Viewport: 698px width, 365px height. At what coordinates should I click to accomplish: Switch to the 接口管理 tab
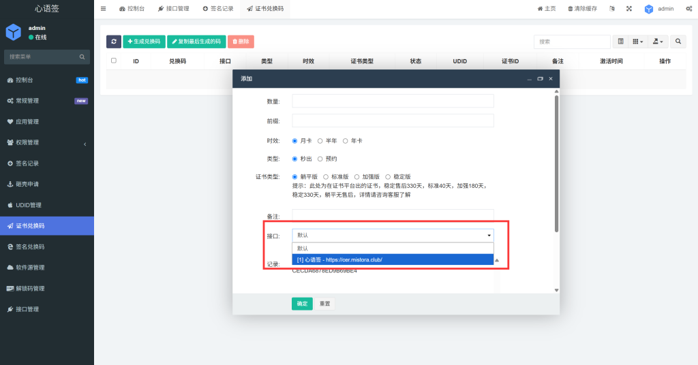(x=173, y=9)
